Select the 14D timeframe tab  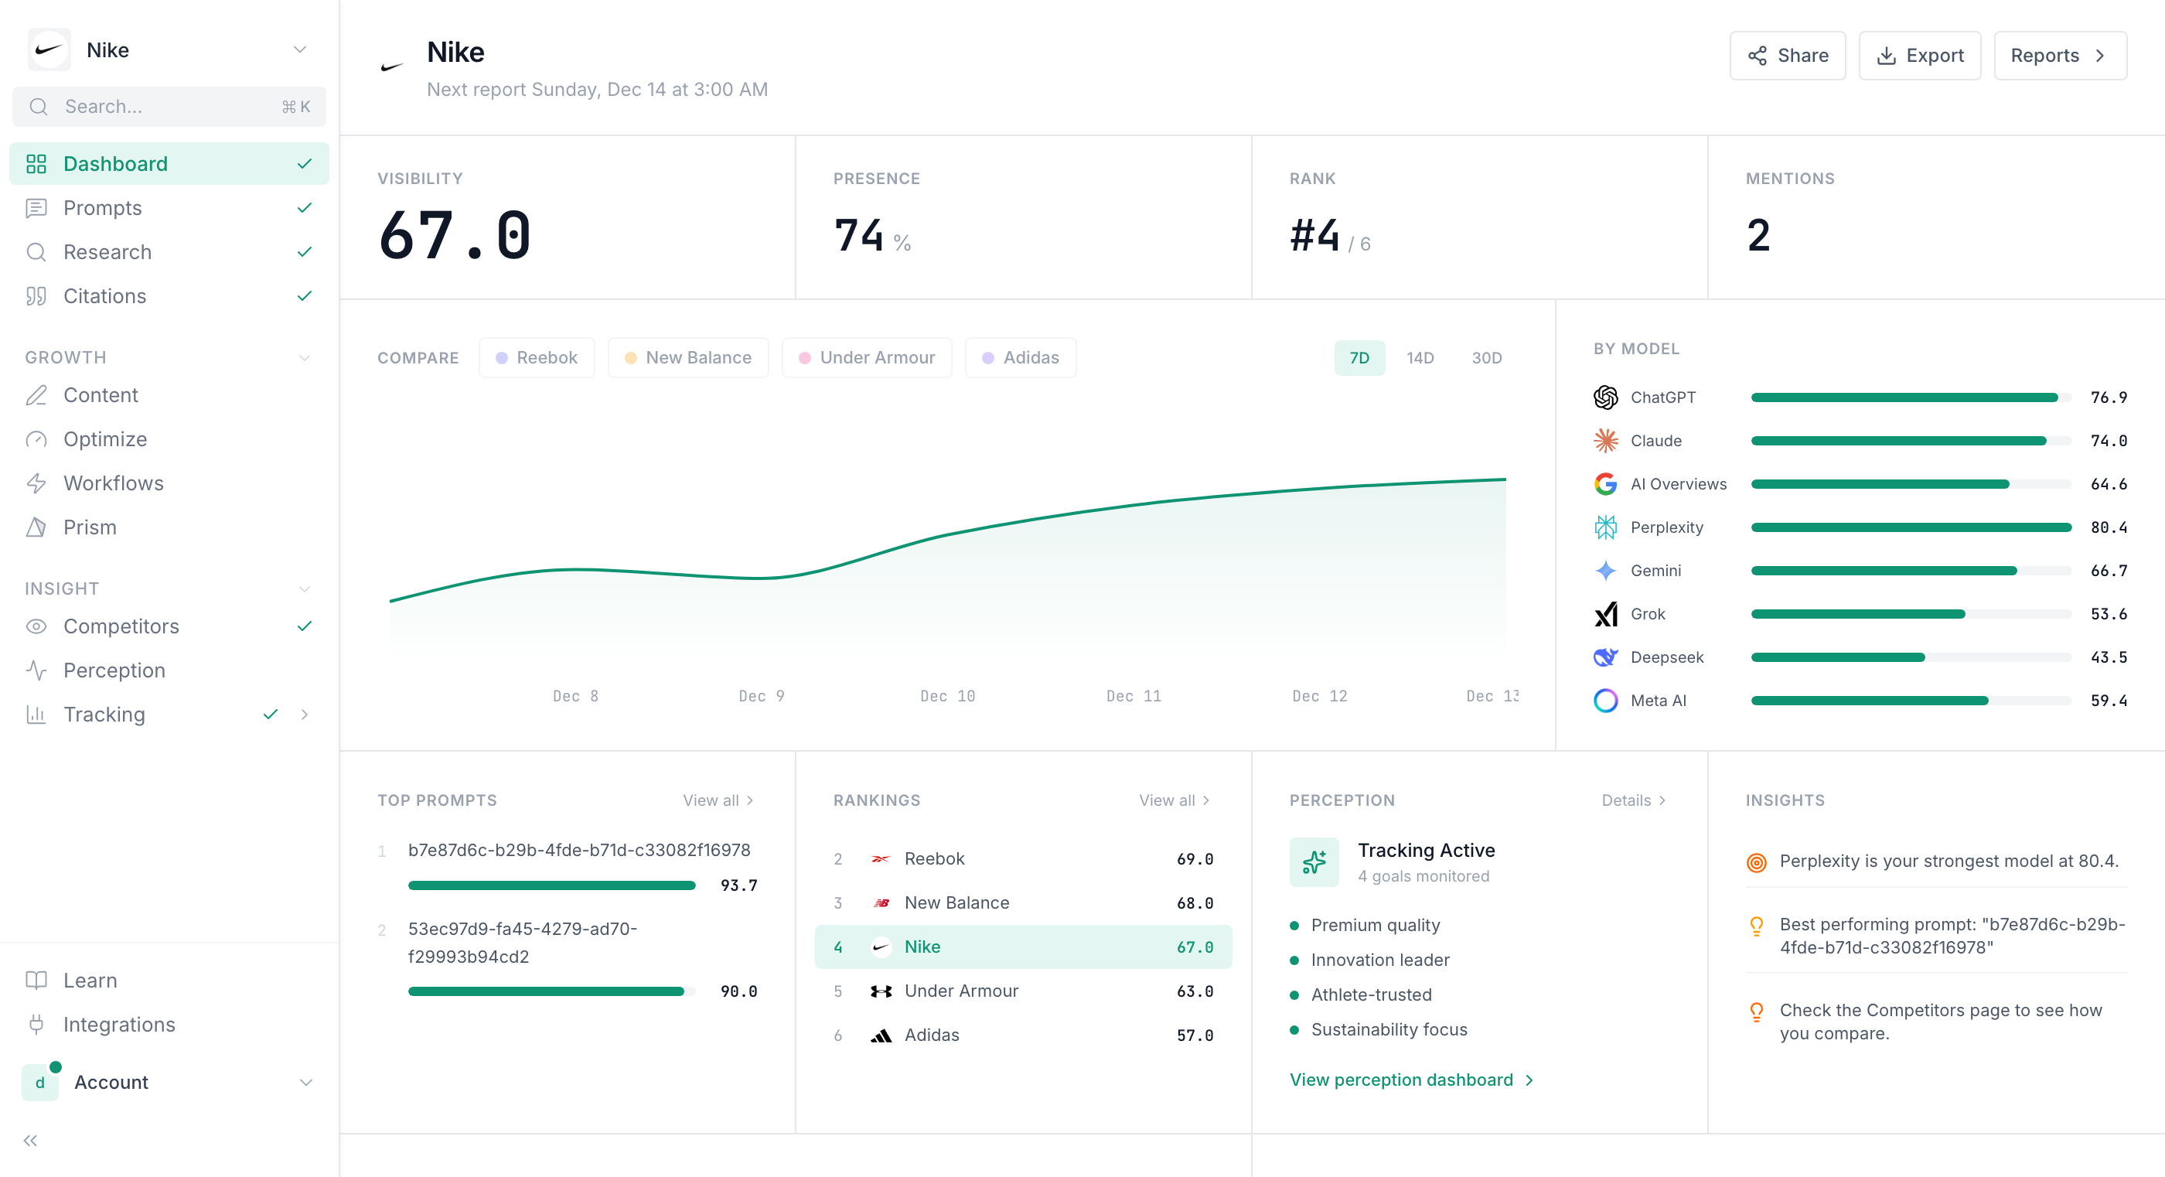(x=1420, y=357)
